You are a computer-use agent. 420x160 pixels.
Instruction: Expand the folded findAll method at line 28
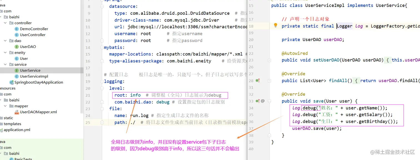tap(269, 81)
